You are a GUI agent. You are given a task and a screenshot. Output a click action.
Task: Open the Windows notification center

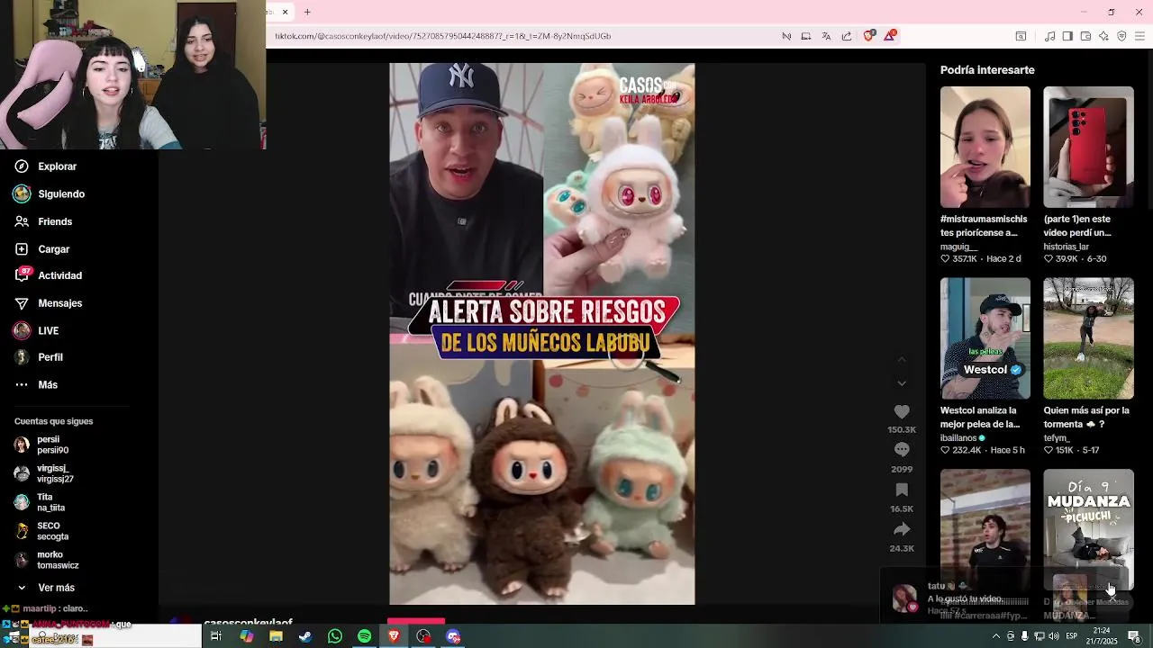[1134, 636]
